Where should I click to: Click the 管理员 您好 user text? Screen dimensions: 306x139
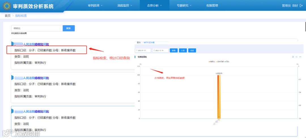click(x=290, y=6)
